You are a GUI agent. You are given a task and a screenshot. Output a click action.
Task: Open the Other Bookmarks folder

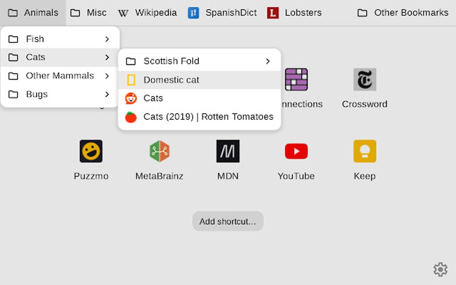pyautogui.click(x=403, y=13)
